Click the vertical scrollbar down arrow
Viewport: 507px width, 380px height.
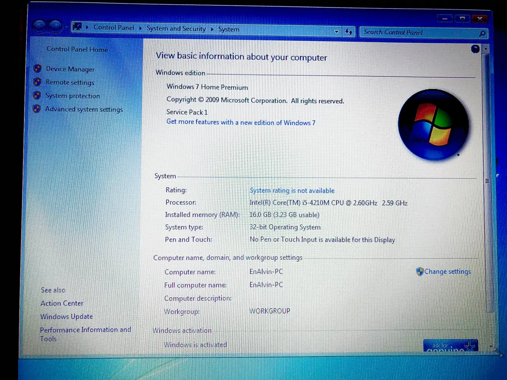(491, 347)
